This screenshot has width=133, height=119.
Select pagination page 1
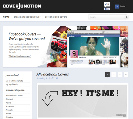point(107,74)
